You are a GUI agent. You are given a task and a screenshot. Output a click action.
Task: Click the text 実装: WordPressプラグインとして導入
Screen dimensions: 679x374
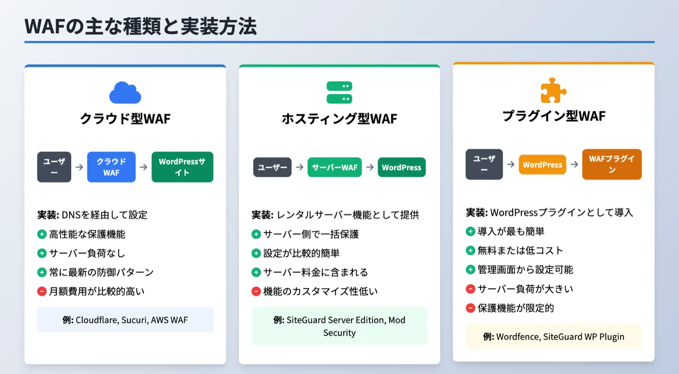[x=550, y=212]
